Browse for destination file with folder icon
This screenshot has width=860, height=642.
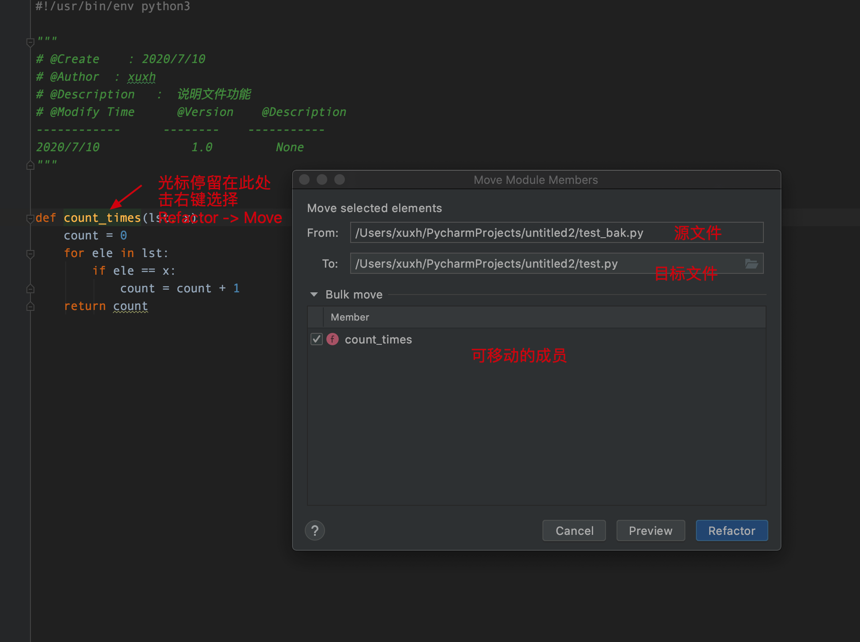click(752, 264)
